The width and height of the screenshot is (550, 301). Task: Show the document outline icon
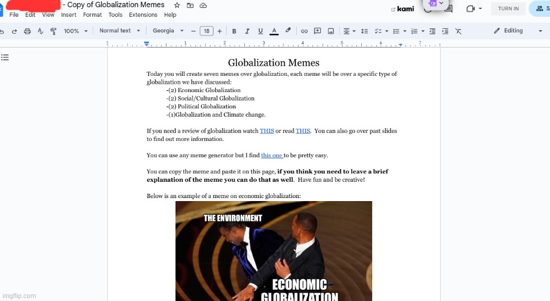click(5, 57)
